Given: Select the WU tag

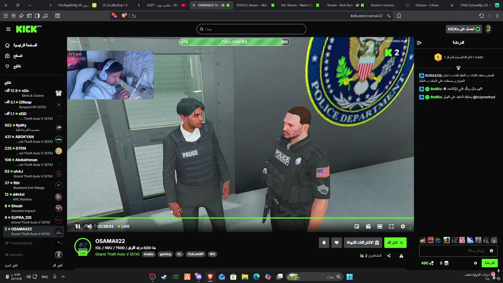Looking at the screenshot, I should [212, 254].
